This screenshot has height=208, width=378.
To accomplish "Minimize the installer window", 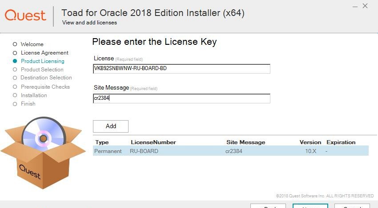I will click(355, 7).
